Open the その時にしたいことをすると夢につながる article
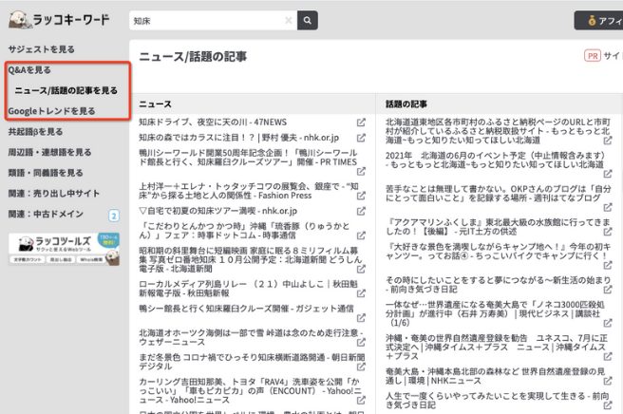The height and width of the screenshot is (414, 623). tap(498, 285)
